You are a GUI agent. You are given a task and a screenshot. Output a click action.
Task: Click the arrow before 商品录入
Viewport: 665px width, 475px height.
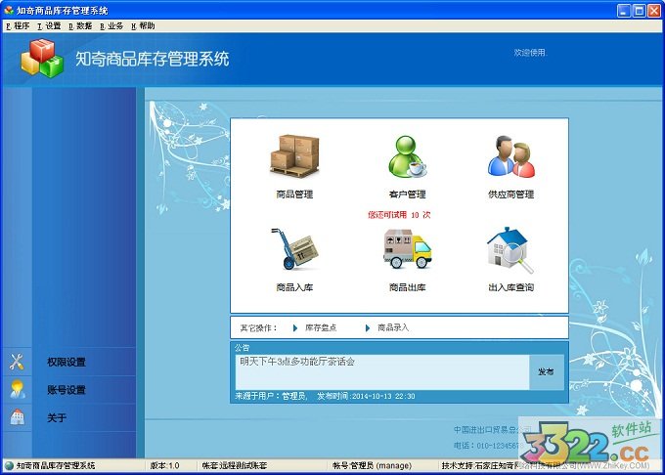(x=368, y=328)
